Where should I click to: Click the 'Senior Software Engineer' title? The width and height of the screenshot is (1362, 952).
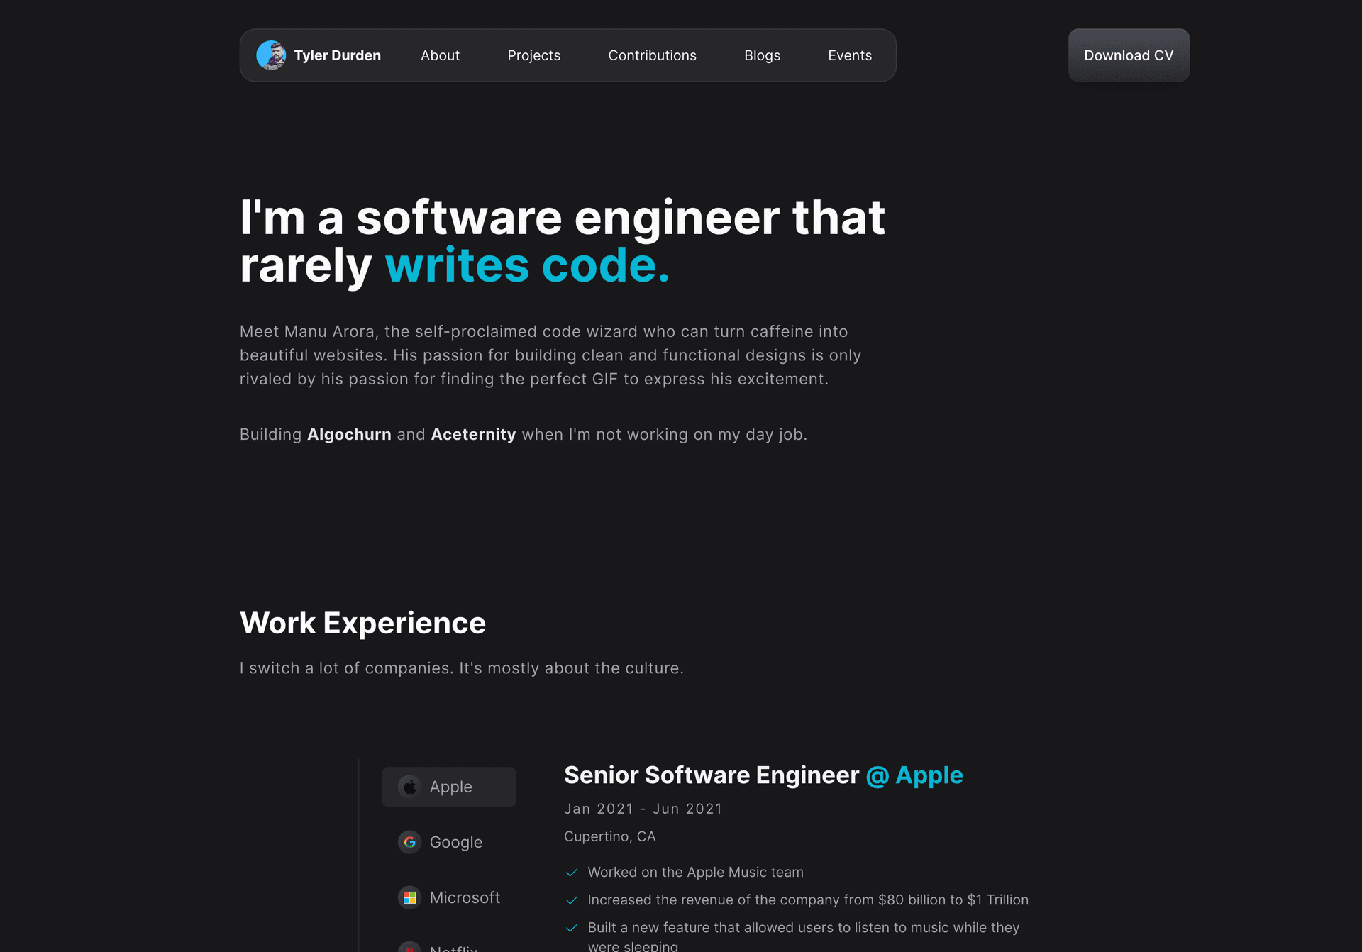712,775
